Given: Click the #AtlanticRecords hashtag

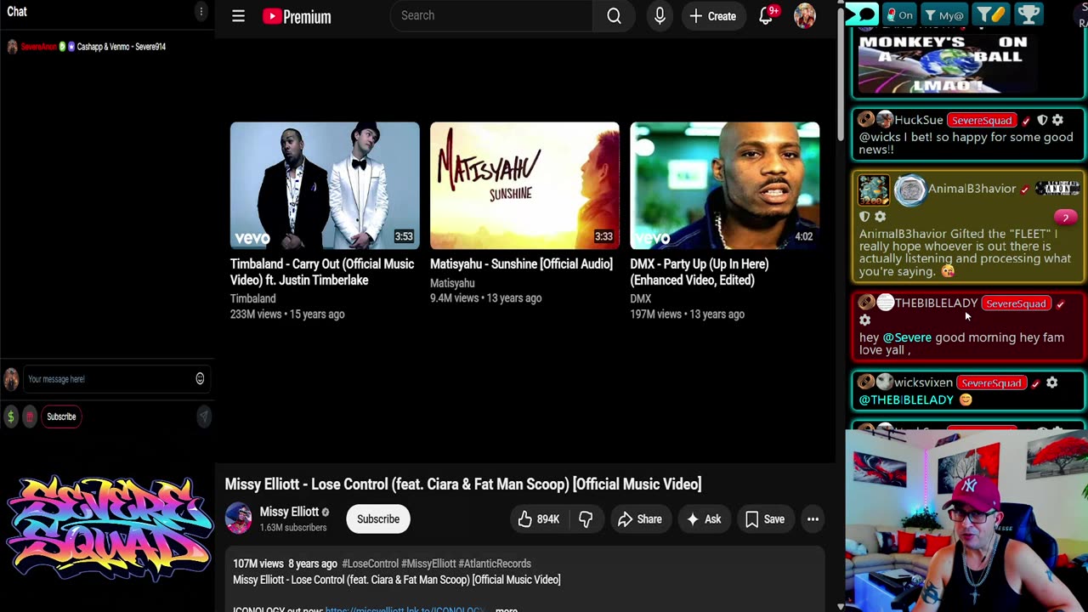Looking at the screenshot, I should 496,564.
